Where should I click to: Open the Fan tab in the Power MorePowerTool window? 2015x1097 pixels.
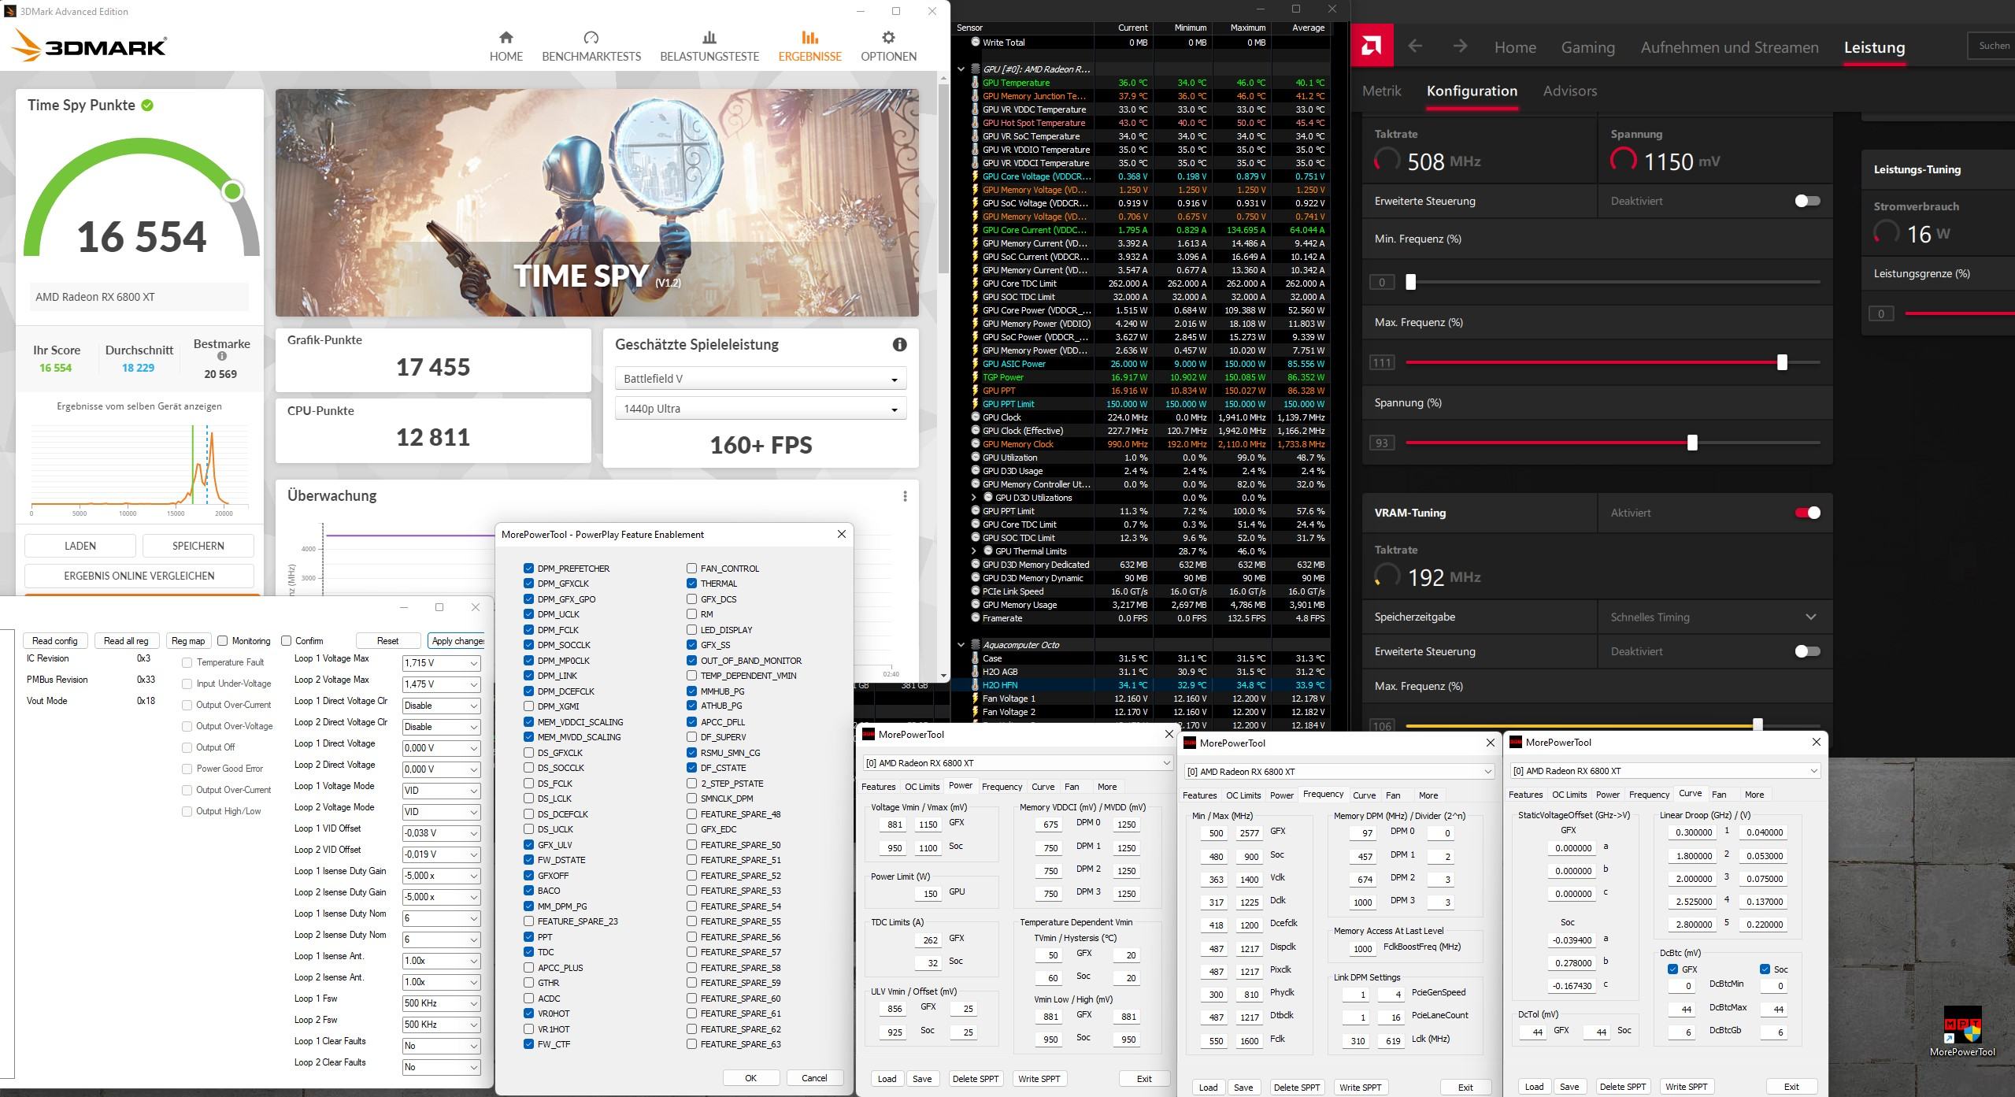coord(1071,786)
